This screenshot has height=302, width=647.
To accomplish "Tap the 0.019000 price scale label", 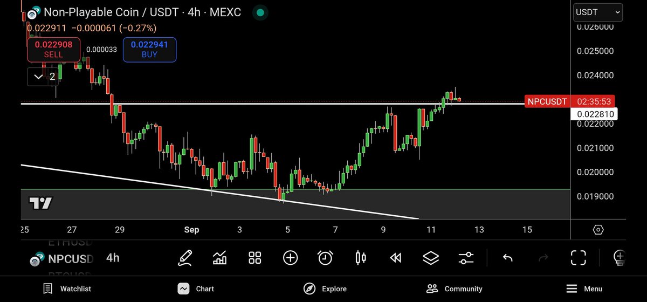I will [594, 197].
